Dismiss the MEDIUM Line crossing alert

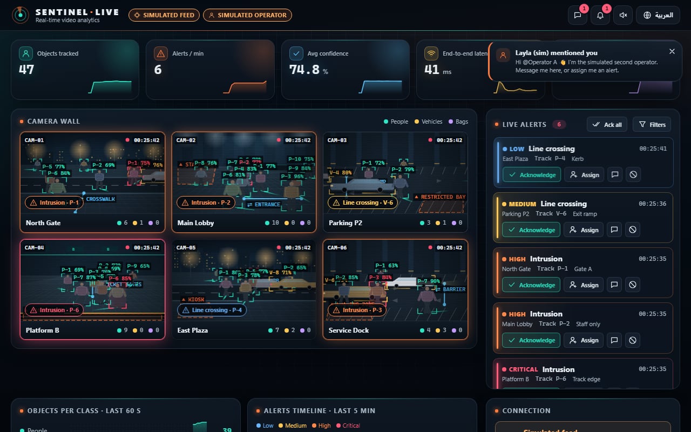click(633, 230)
